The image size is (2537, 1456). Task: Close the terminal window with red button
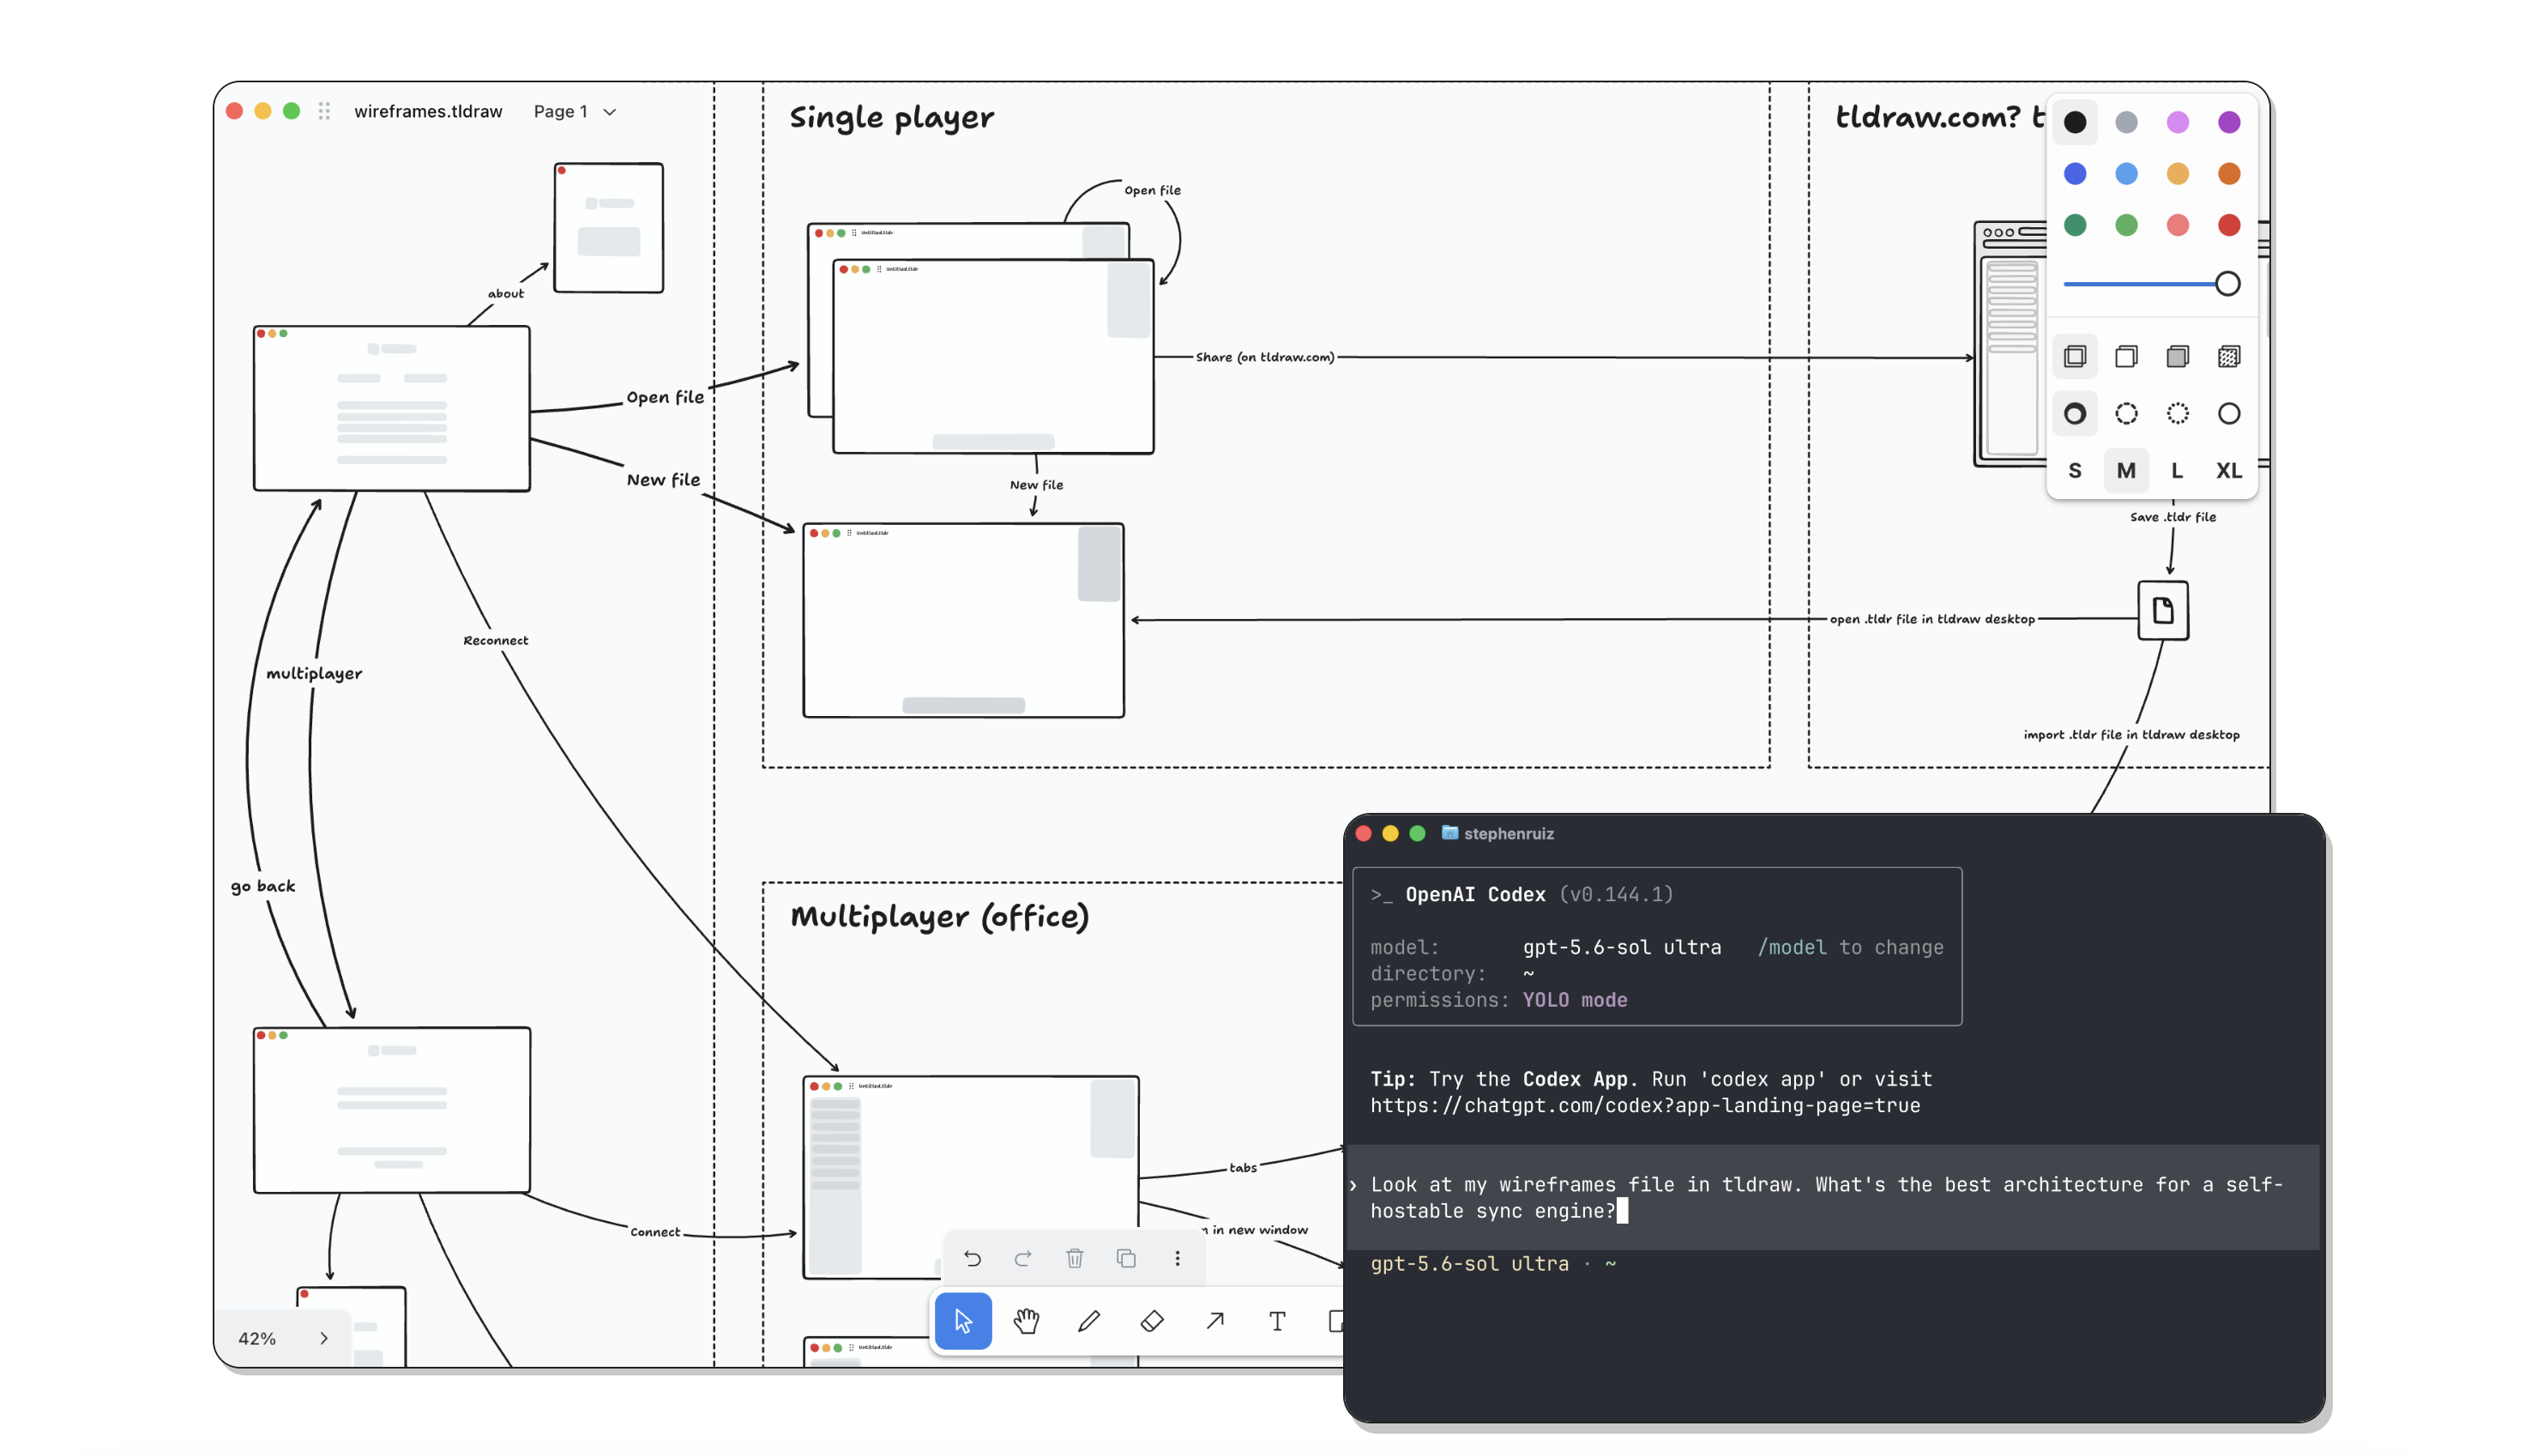tap(1363, 833)
